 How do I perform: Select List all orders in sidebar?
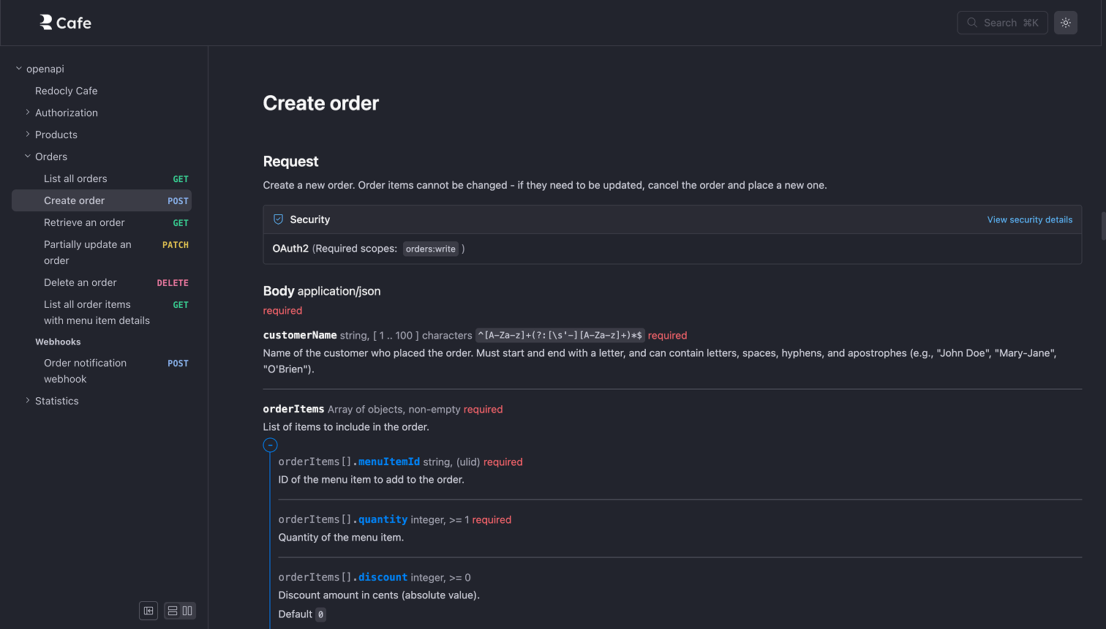(x=102, y=178)
